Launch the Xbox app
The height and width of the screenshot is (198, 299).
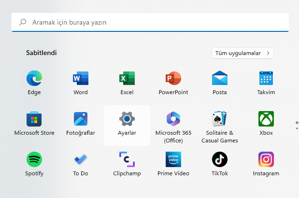(266, 123)
